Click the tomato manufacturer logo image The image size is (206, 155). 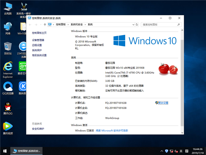pos(168,69)
